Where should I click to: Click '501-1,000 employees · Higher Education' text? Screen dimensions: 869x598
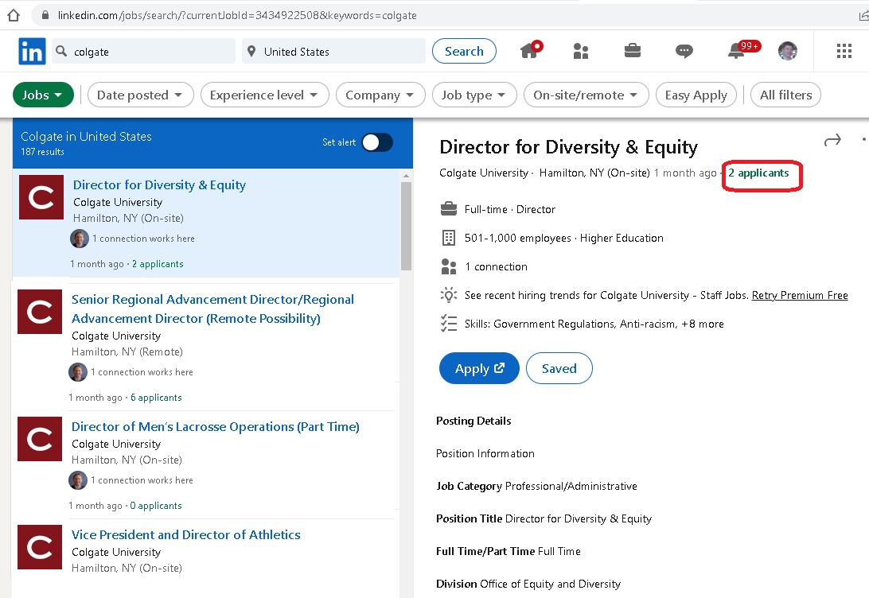pos(564,238)
